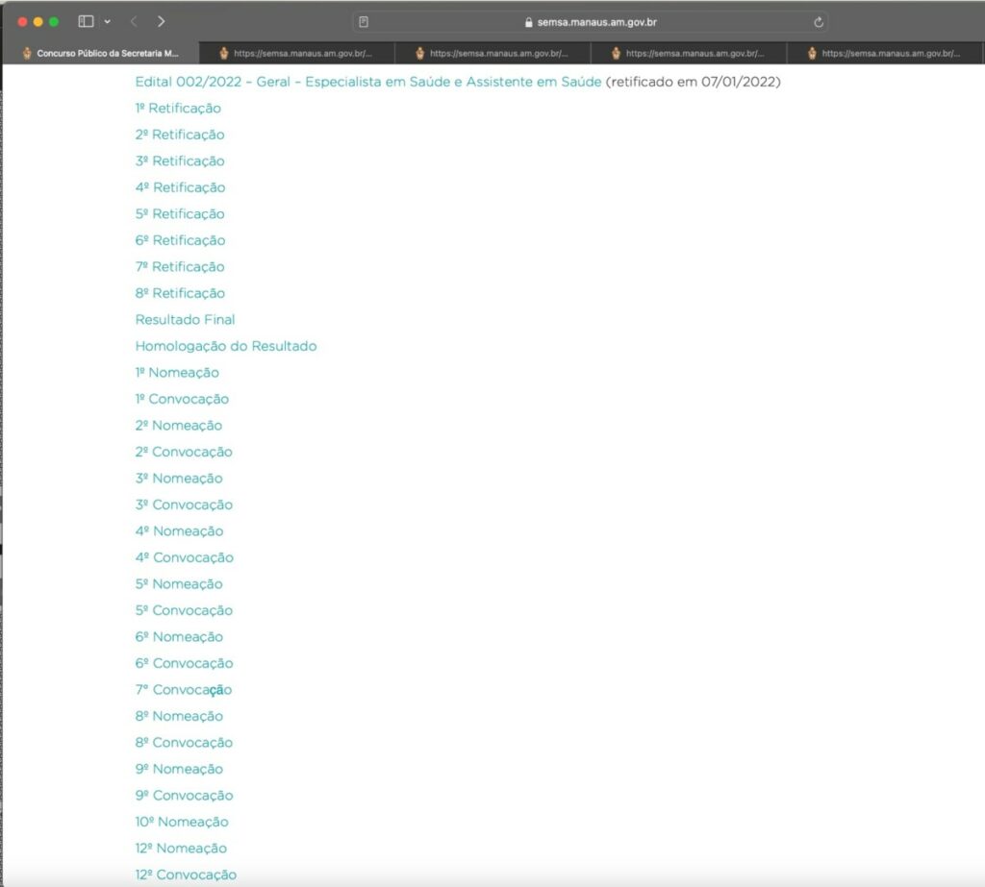Viewport: 985px width, 887px height.
Task: Open the 5ª Retificação link
Action: (180, 213)
